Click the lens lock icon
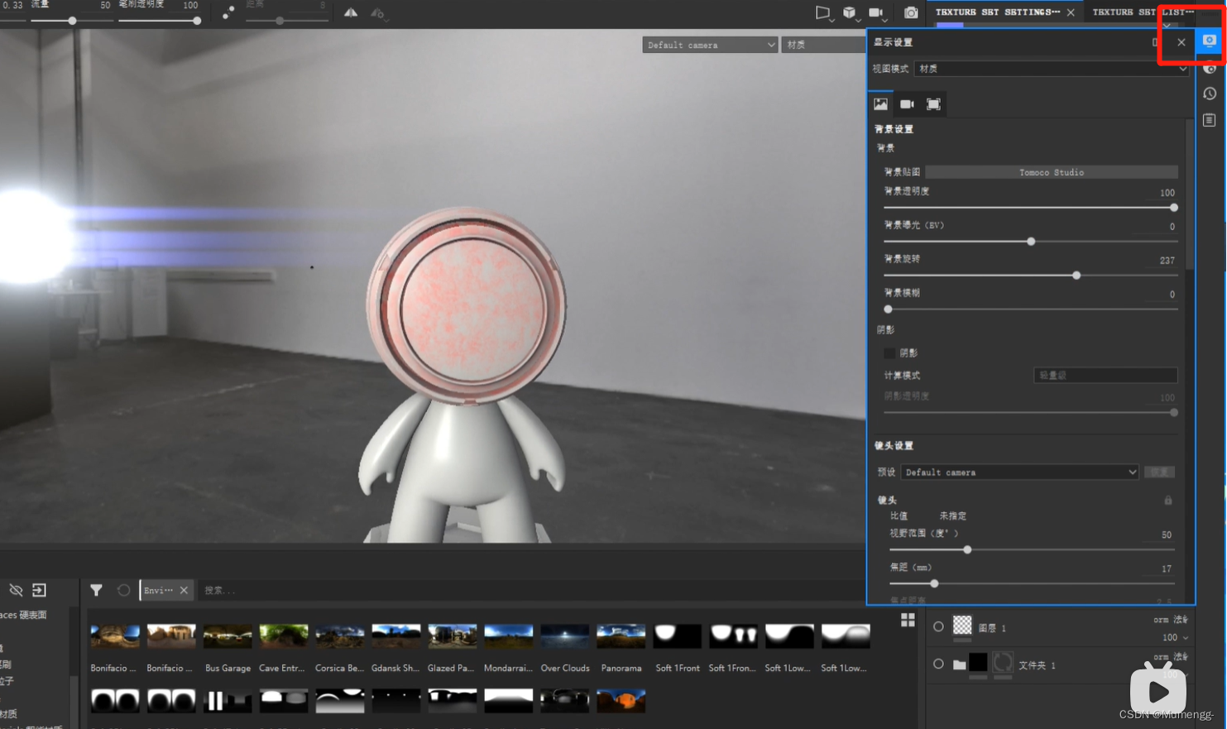 point(1168,500)
